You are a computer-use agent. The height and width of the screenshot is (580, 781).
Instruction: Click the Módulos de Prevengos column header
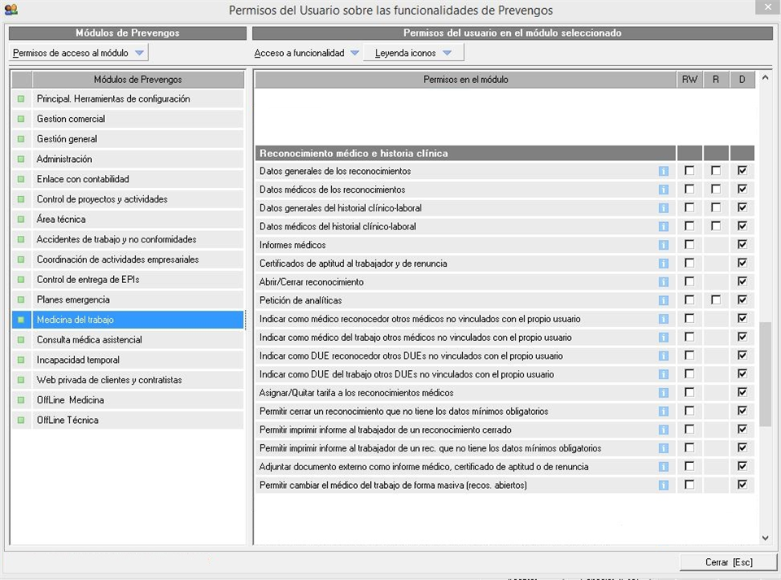(137, 80)
